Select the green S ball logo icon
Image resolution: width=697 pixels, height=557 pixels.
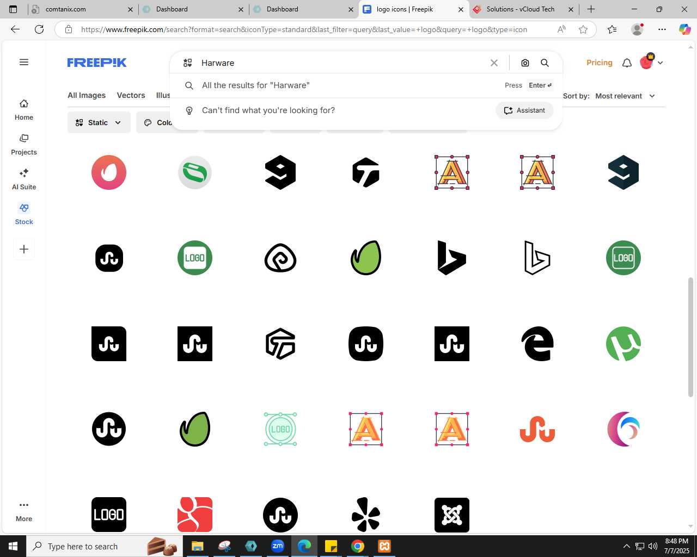(195, 172)
